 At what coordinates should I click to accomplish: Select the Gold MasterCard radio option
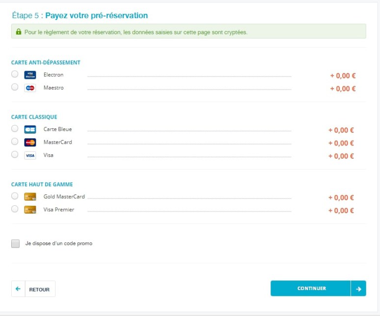(x=15, y=196)
